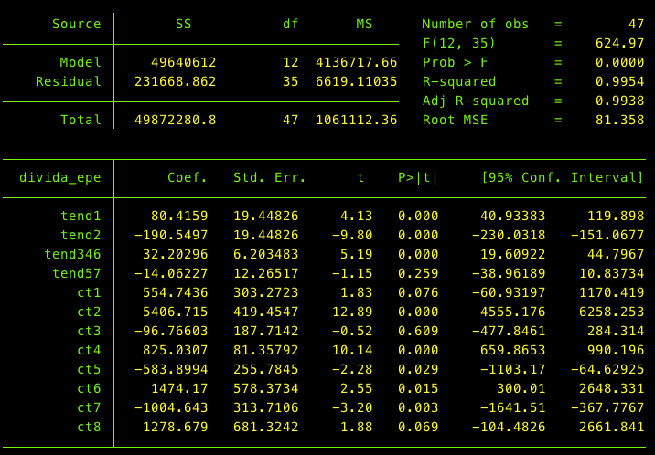This screenshot has height=455, width=655.
Task: Click the R-squared value 0.9954
Action: click(x=621, y=81)
